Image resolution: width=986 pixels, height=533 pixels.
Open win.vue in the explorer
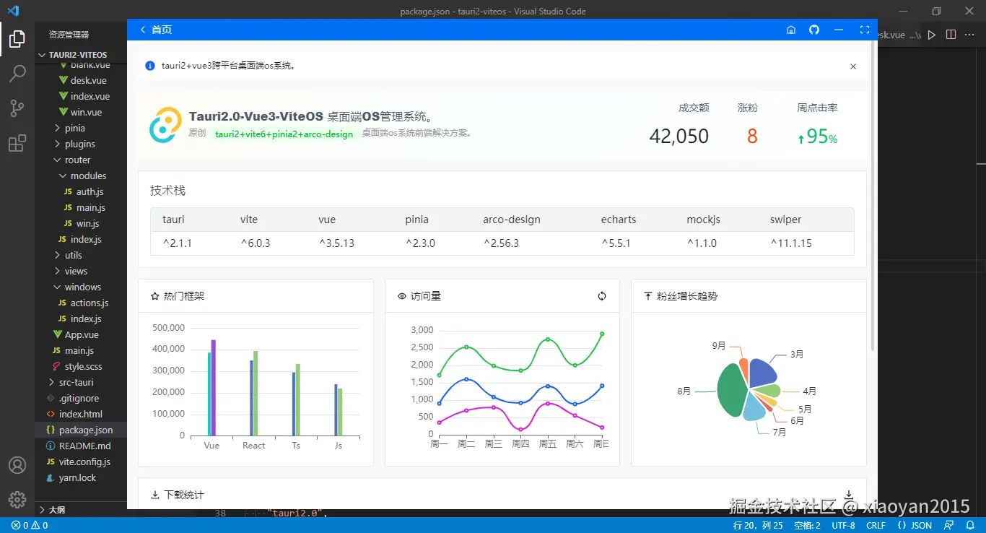(86, 113)
